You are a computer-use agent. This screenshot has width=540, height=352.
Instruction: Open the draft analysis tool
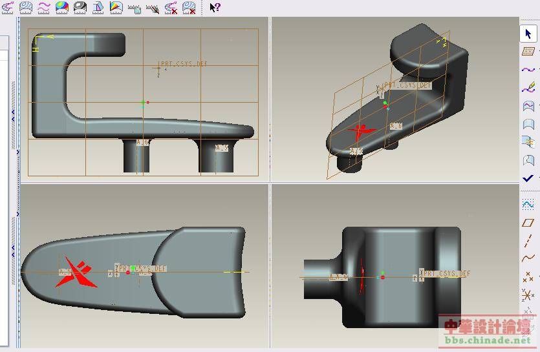pyautogui.click(x=98, y=7)
